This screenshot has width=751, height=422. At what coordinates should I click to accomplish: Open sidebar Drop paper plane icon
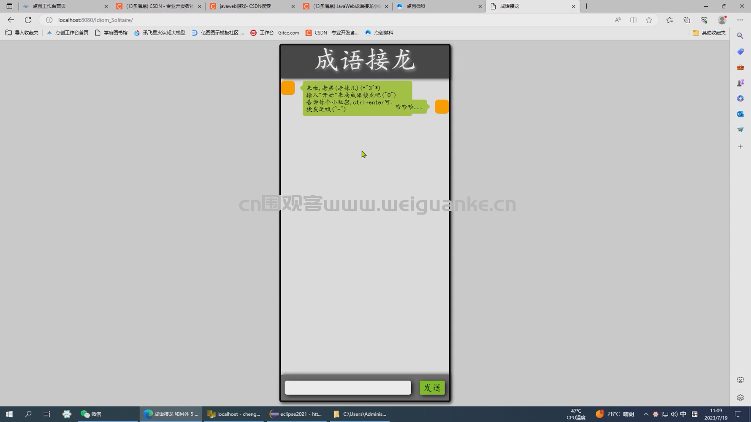point(740,129)
